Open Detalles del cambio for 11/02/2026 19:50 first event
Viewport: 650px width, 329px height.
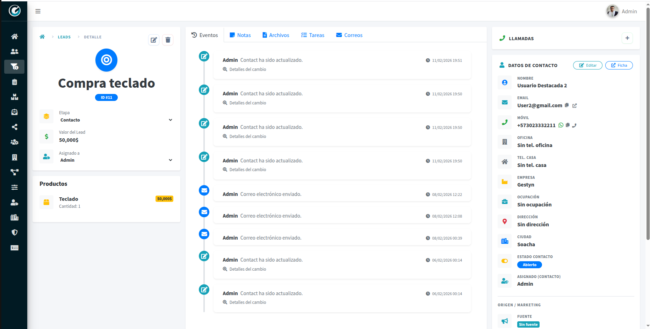click(245, 103)
